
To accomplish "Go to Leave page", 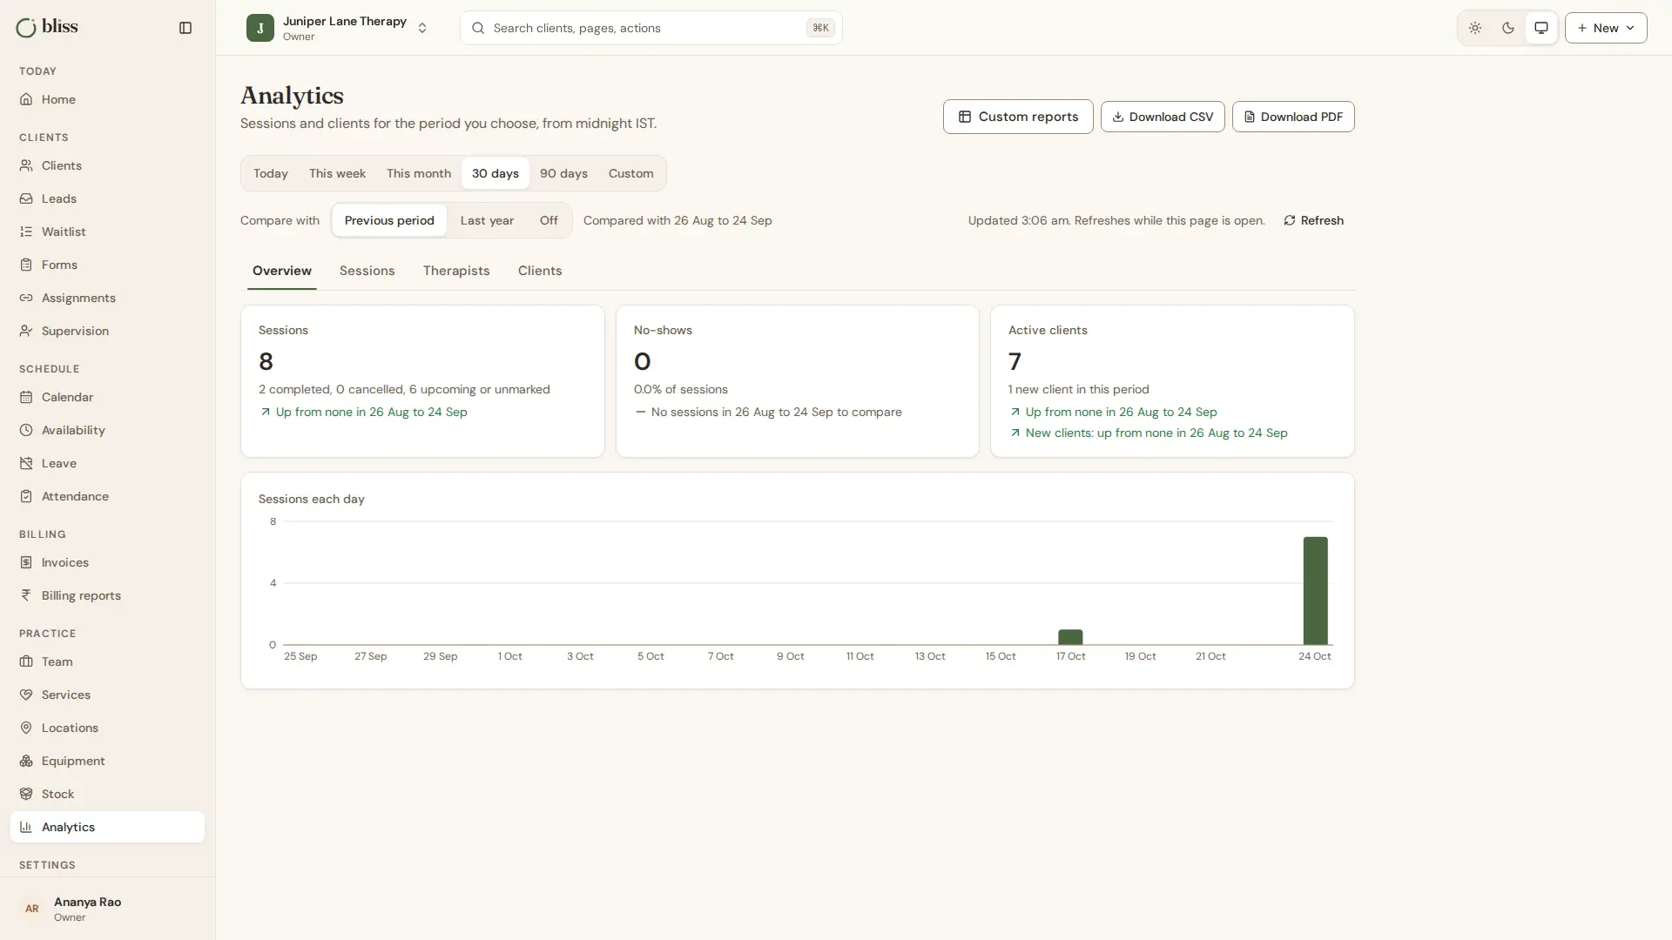I will point(107,463).
